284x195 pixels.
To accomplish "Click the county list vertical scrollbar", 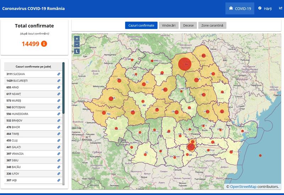I will coord(64,88).
